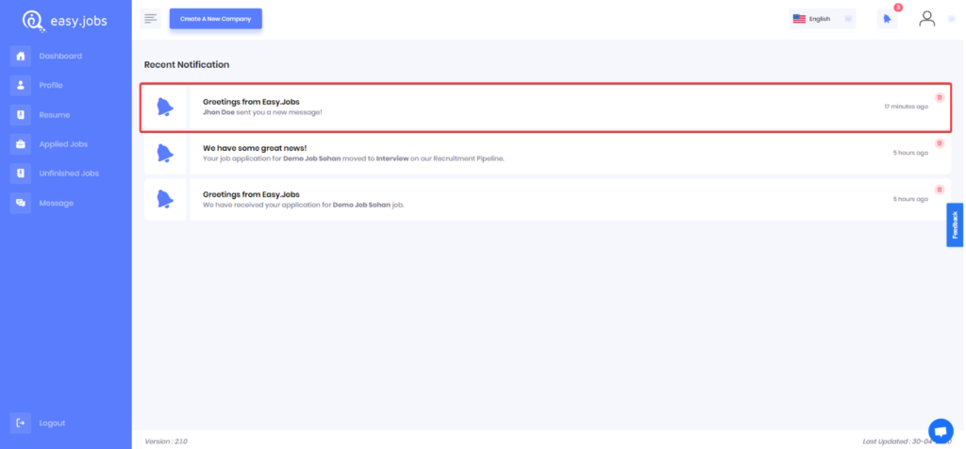This screenshot has height=449, width=966.
Task: Click the Resume sidebar icon
Action: (21, 115)
